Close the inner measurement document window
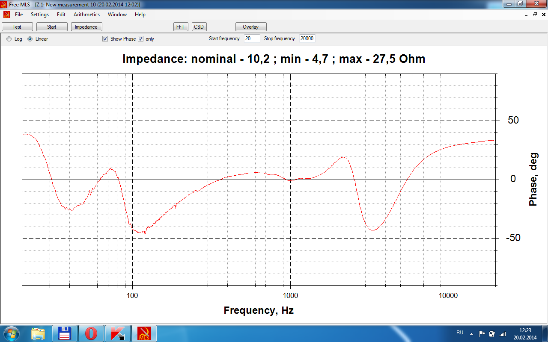Screen dimensions: 548x342 (543, 15)
